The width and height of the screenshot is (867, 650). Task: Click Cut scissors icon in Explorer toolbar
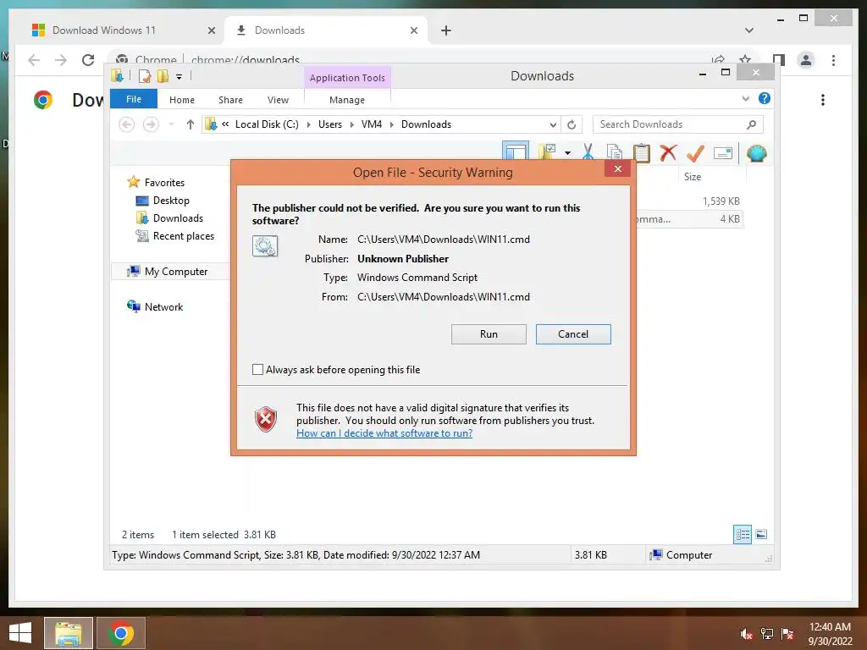588,152
